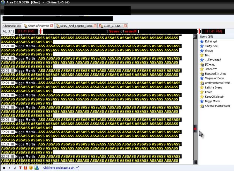This screenshot has width=234, height=171.
Task: Close the South of Heaven tab
Action: coord(52,26)
